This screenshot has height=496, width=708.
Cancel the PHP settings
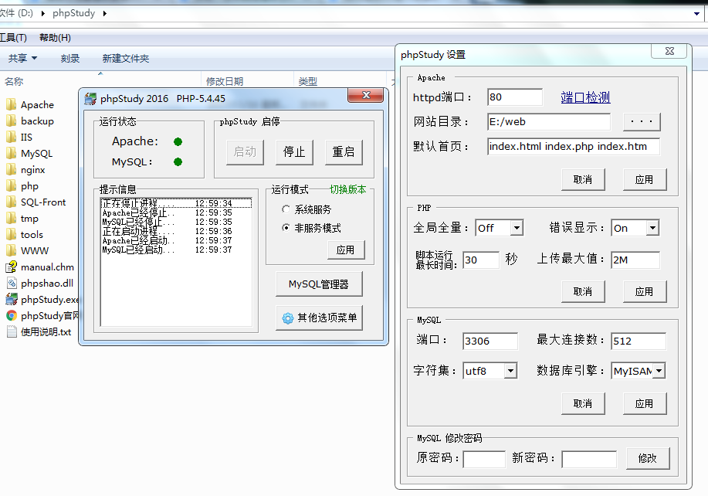pyautogui.click(x=583, y=291)
